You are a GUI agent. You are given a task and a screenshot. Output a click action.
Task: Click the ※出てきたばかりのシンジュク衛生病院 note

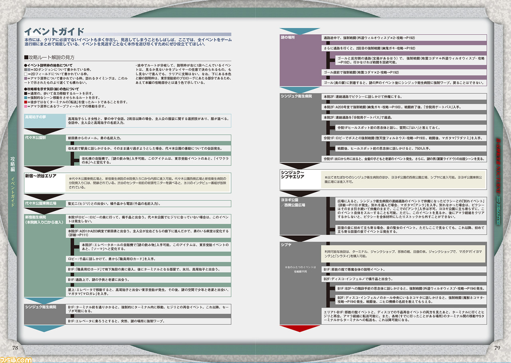[404, 179]
